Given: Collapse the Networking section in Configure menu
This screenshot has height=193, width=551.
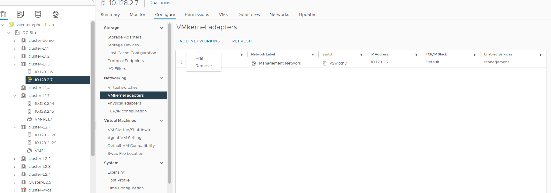Looking at the screenshot, I should pos(161,78).
